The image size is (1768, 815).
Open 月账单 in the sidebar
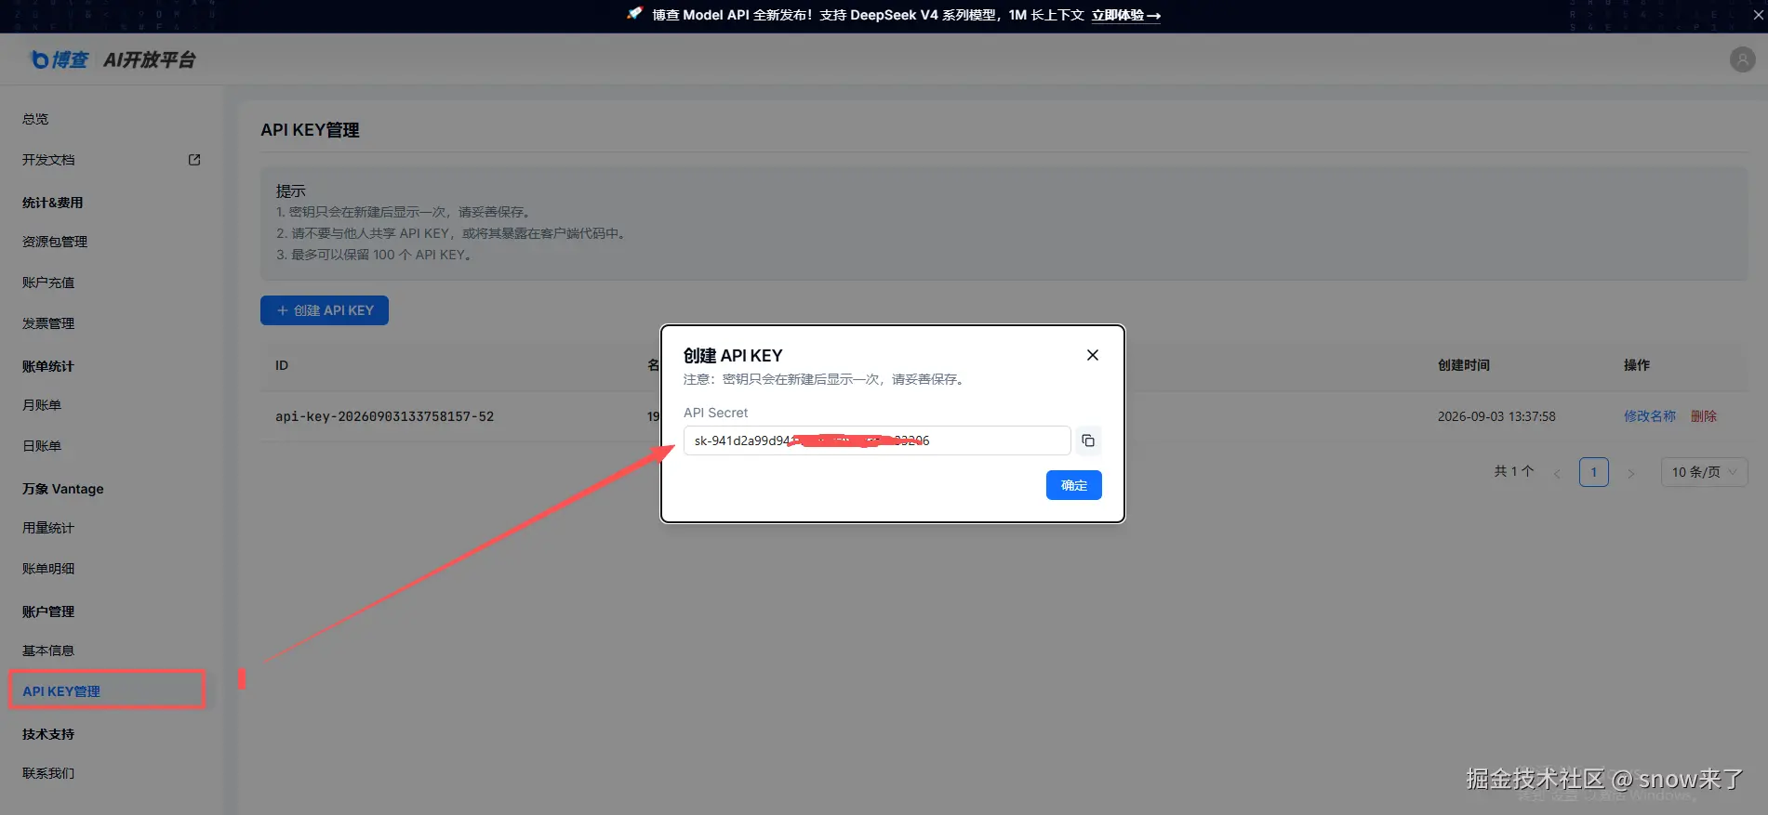(42, 405)
